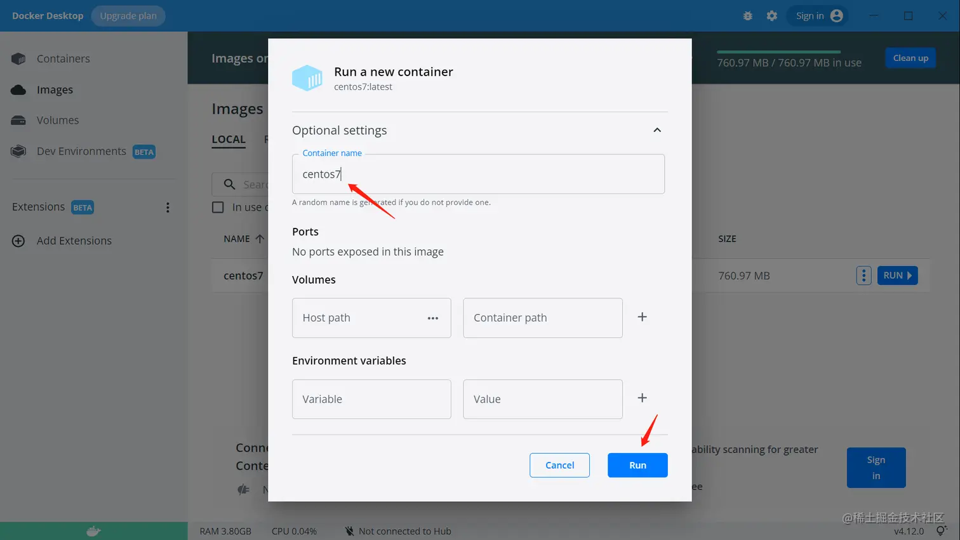The height and width of the screenshot is (540, 960).
Task: Click the Host path field
Action: click(371, 318)
